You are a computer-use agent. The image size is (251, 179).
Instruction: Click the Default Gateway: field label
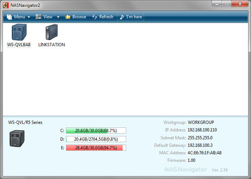click(170, 145)
